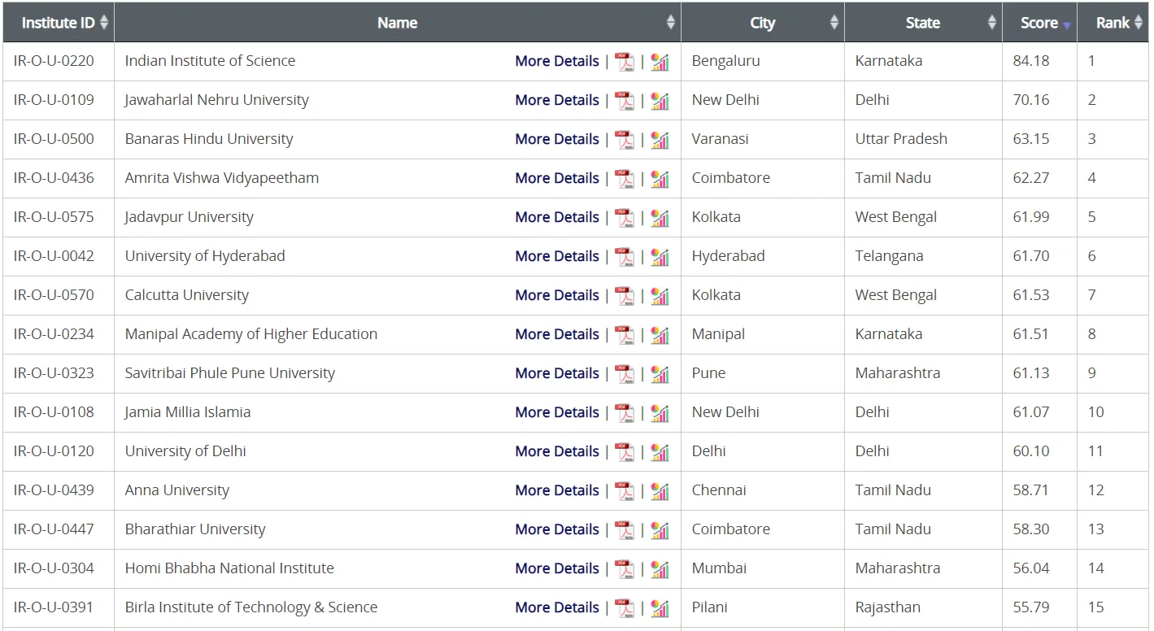Image resolution: width=1154 pixels, height=631 pixels.
Task: Open More Details for University of Delhi
Action: coord(557,451)
